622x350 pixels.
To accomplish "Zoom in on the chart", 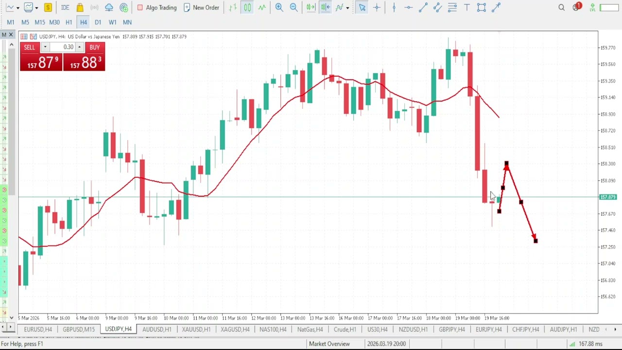I will coord(279,7).
